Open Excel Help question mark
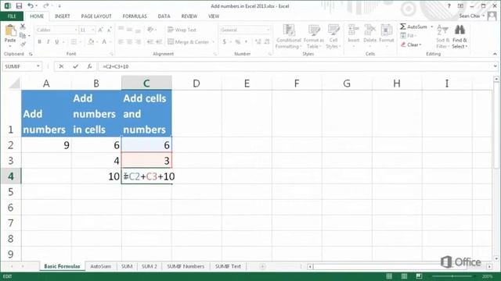 [449, 6]
